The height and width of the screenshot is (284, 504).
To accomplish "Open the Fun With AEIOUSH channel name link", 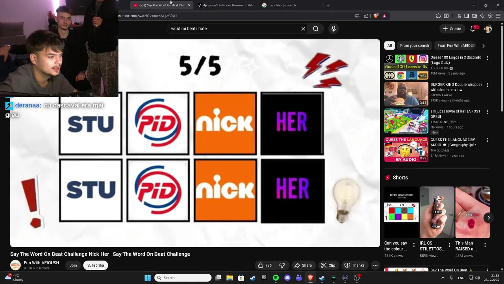I will (x=41, y=263).
